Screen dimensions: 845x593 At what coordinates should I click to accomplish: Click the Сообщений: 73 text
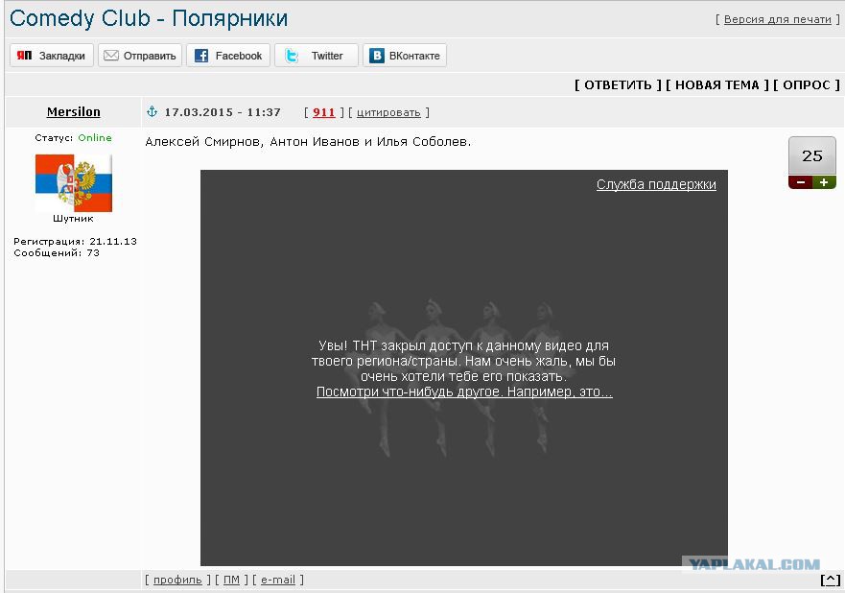click(x=57, y=252)
